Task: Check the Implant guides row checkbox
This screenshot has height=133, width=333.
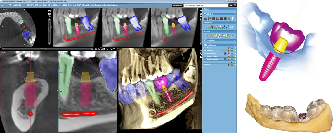Action: click(x=235, y=56)
